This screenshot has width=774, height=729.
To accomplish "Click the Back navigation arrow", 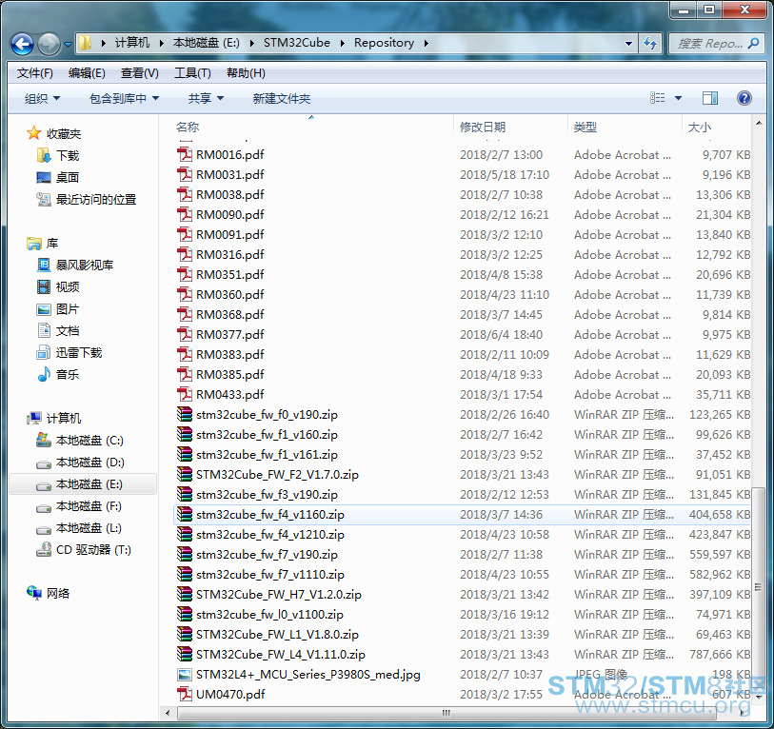I will click(23, 45).
